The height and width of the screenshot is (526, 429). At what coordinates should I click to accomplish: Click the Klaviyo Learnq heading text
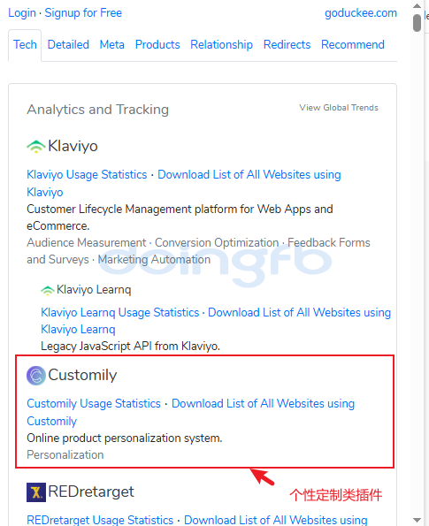pos(94,290)
